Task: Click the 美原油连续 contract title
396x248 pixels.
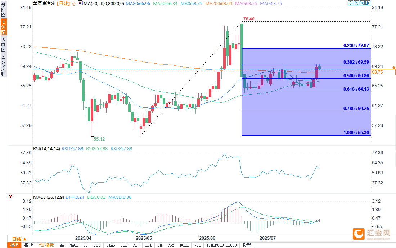Action: pyautogui.click(x=44, y=4)
